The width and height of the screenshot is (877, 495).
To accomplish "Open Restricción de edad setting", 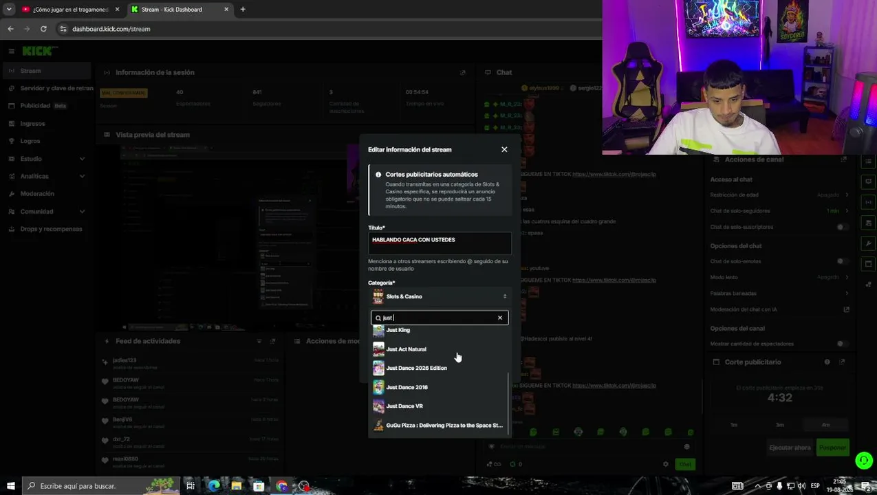I will pos(779,195).
